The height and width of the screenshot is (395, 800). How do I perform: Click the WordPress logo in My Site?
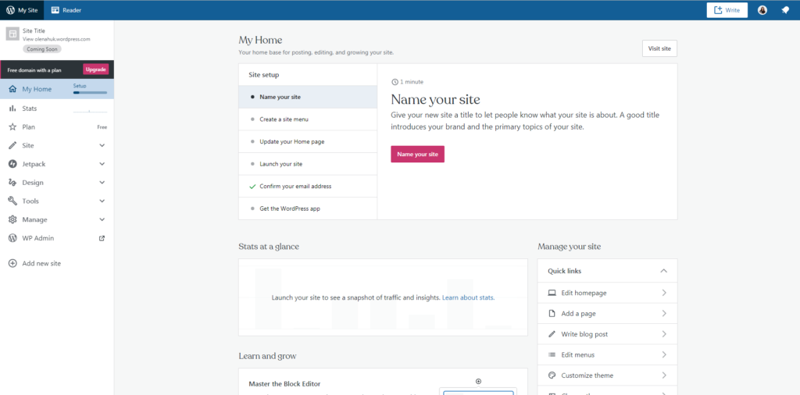coord(10,10)
